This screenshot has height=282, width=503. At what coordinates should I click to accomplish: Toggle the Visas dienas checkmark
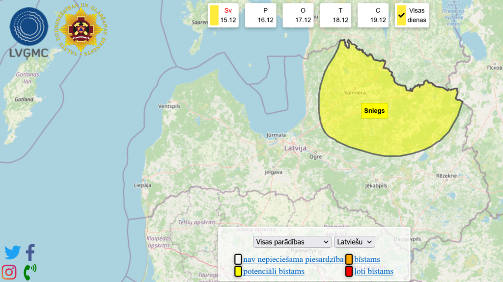(x=401, y=16)
